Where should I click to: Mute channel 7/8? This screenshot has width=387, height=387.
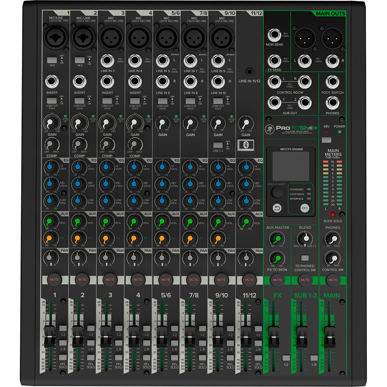pos(193,280)
